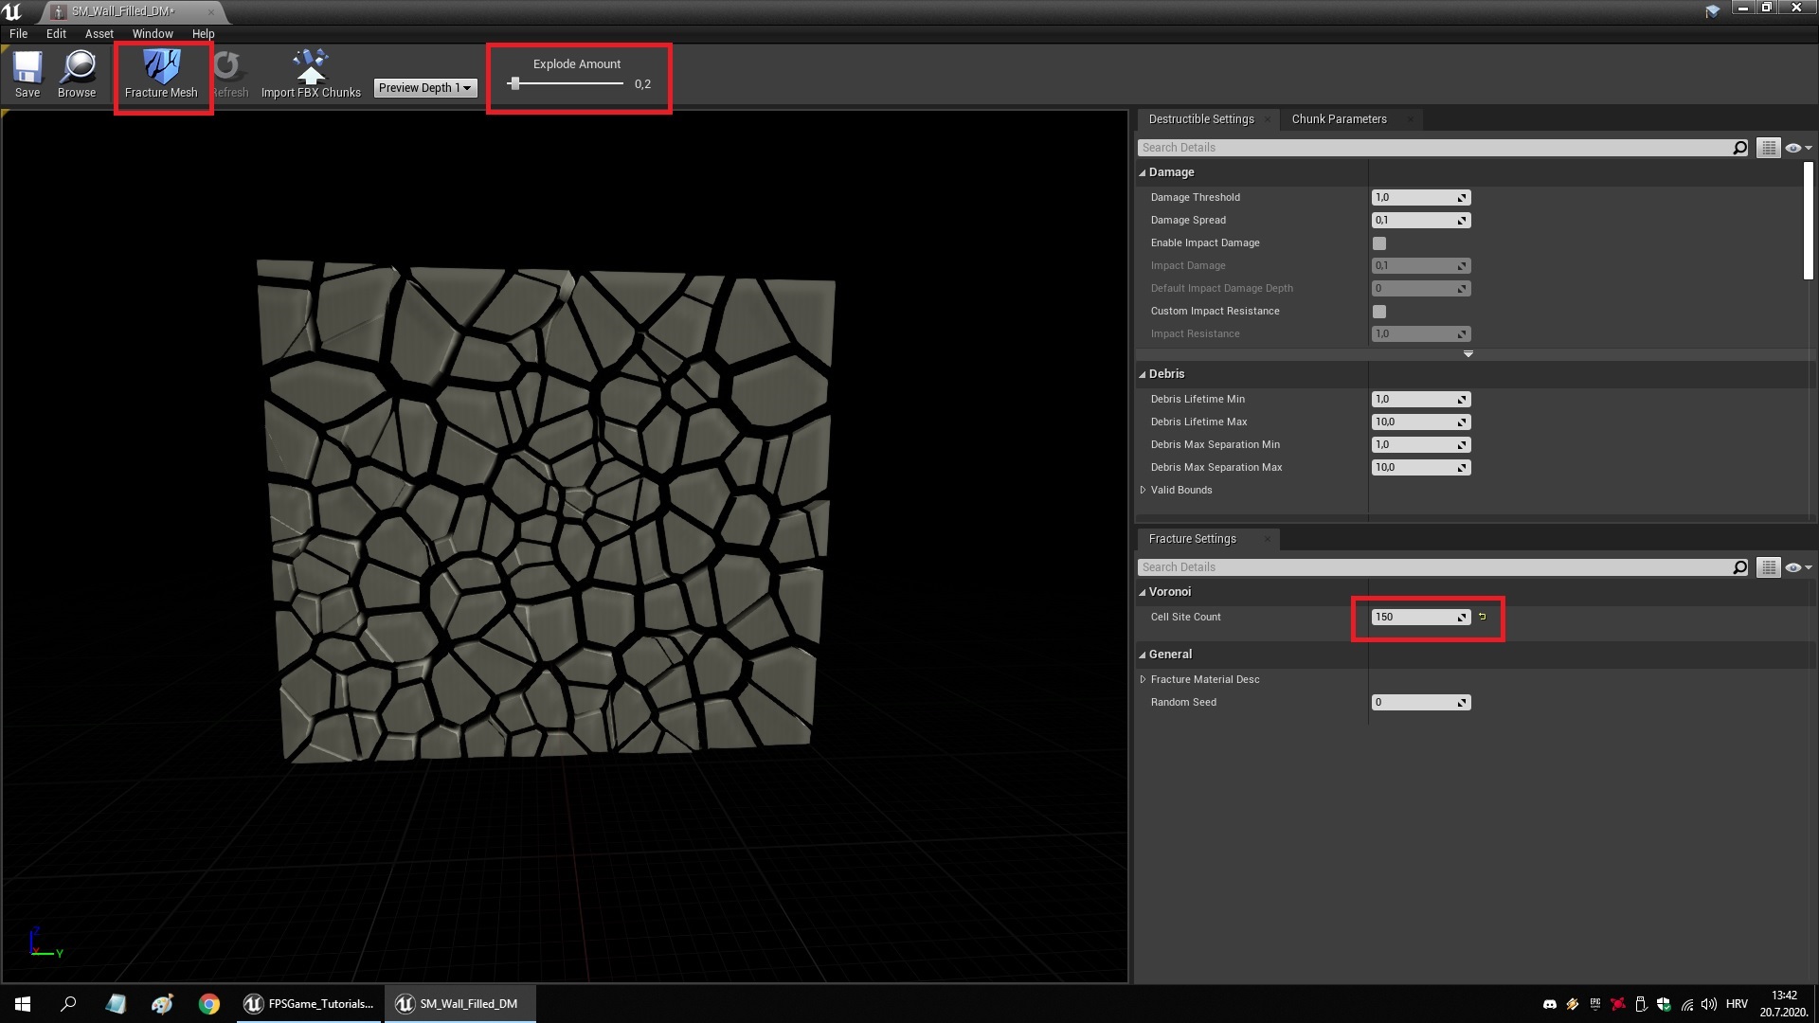Click Destructible Settings search magnifier icon
Image resolution: width=1819 pixels, height=1023 pixels.
tap(1739, 148)
